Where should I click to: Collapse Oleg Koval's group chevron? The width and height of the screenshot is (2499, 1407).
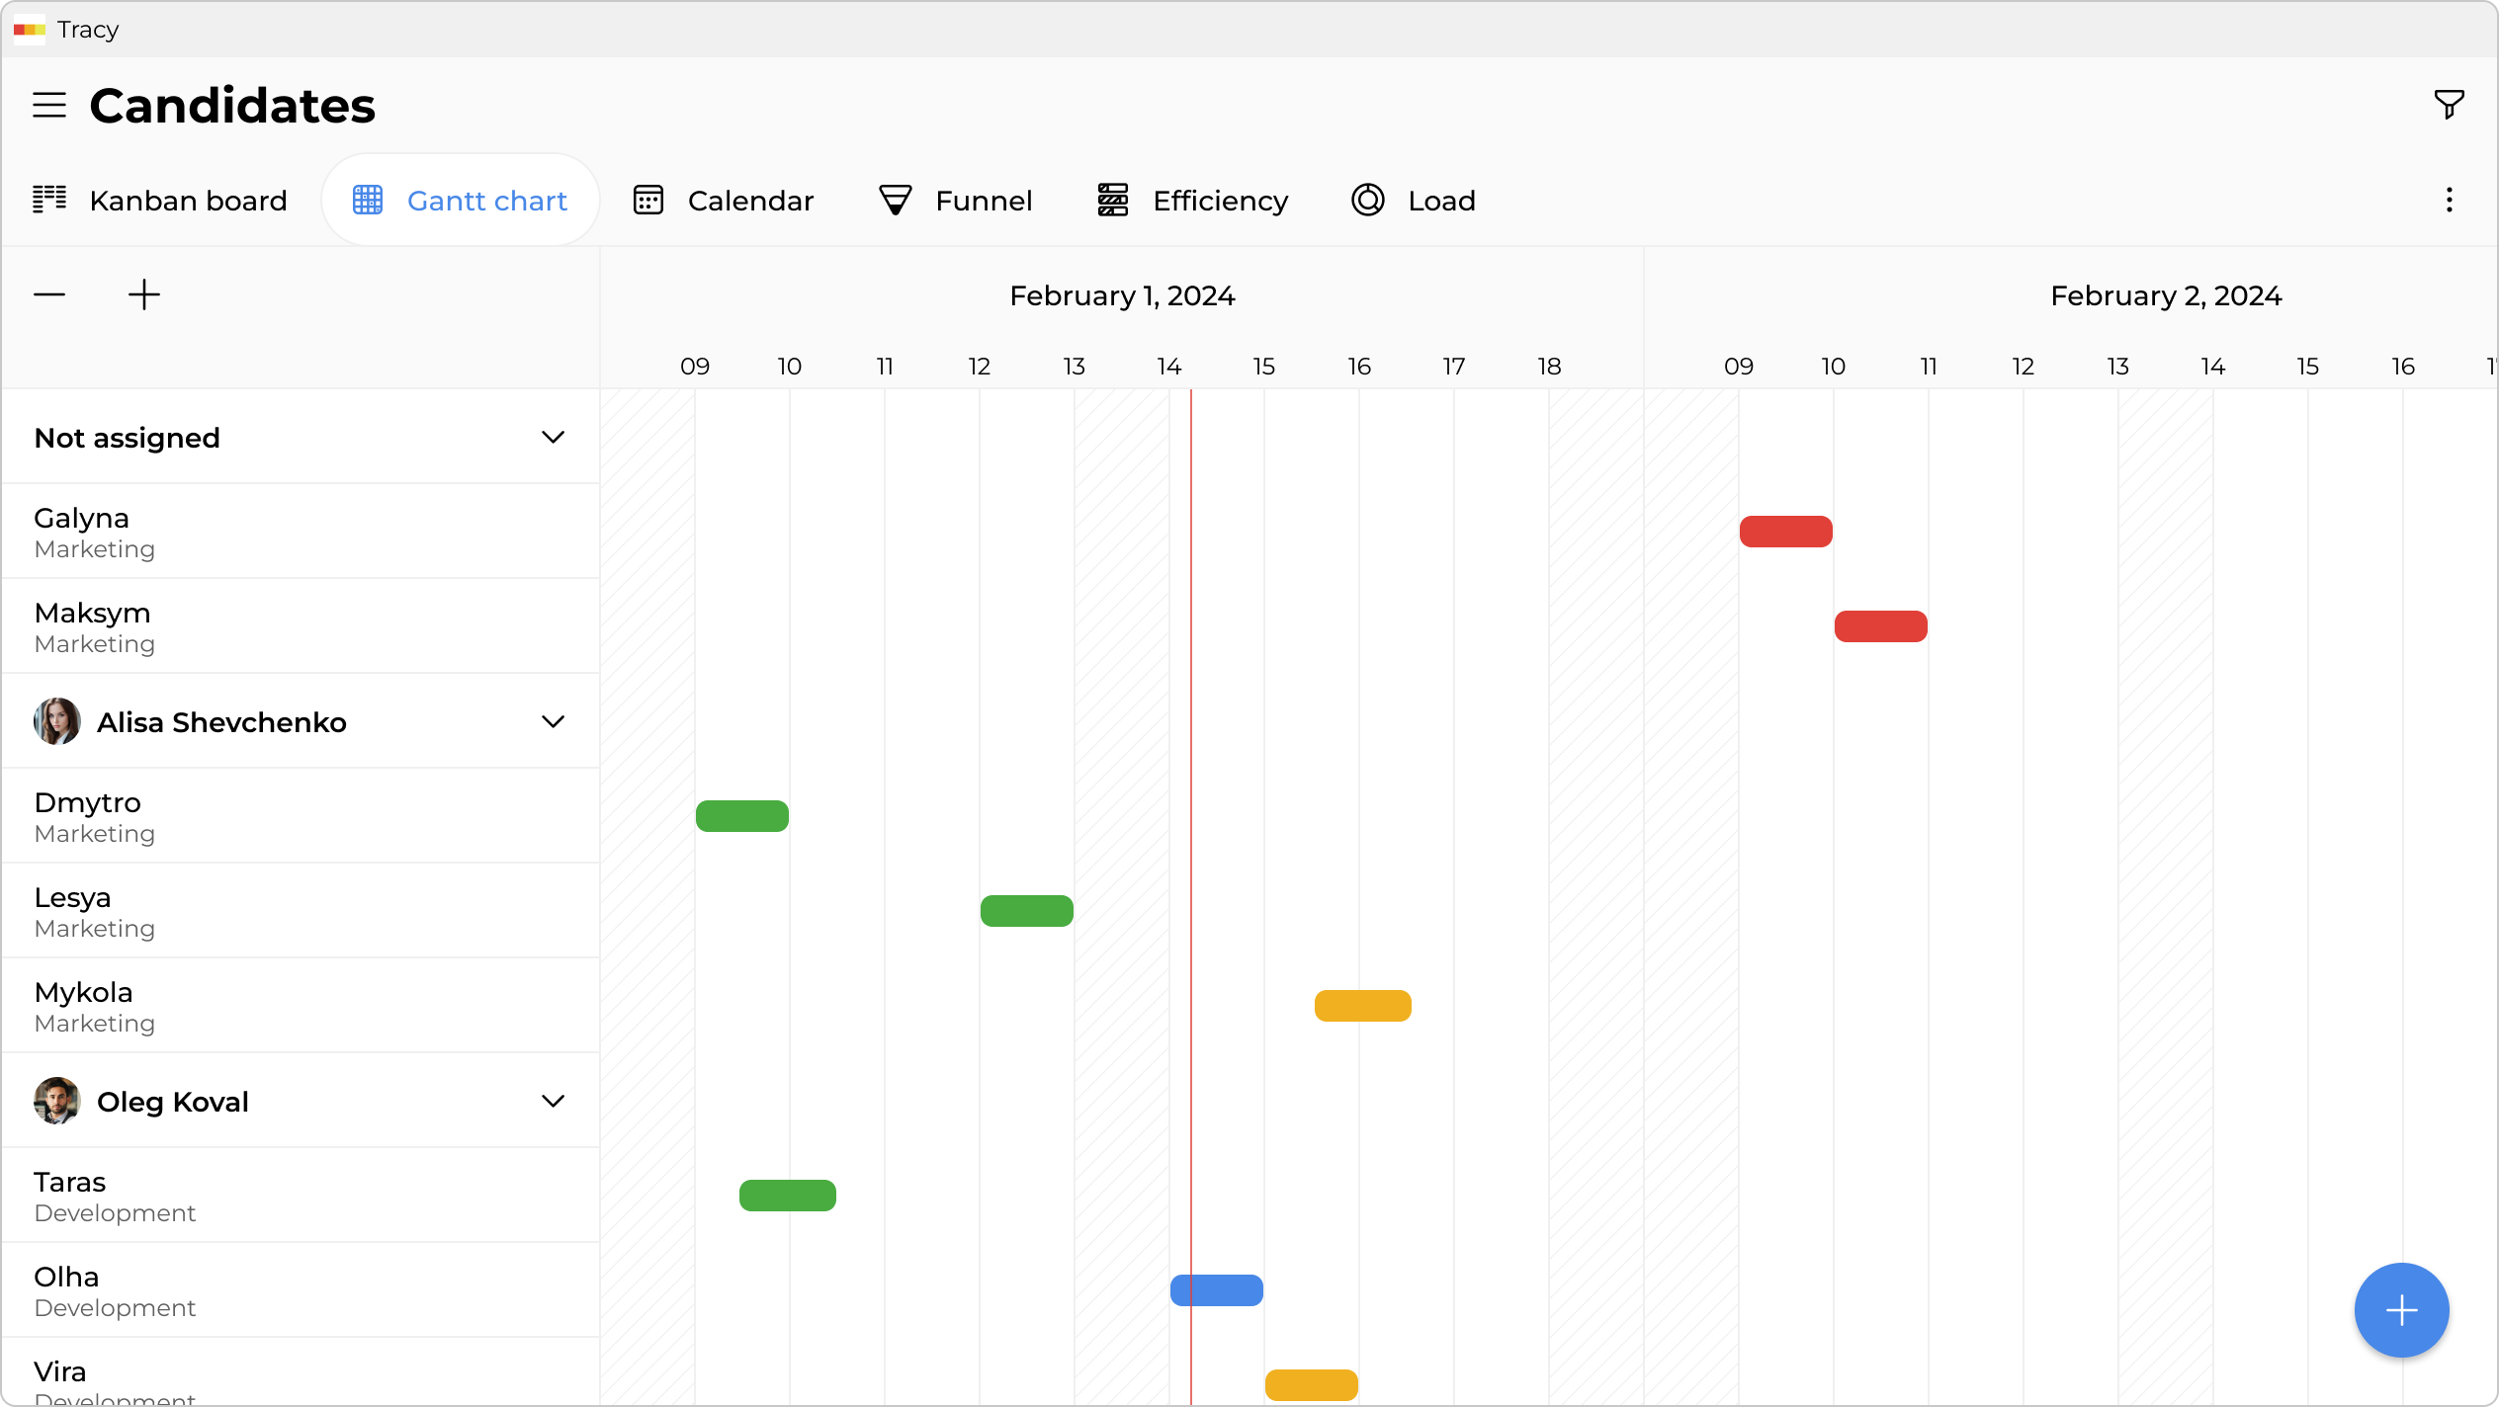553,1101
